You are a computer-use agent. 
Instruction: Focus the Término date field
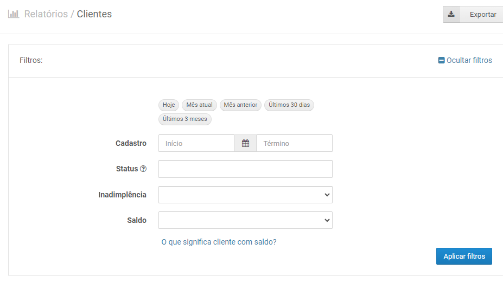pyautogui.click(x=294, y=143)
